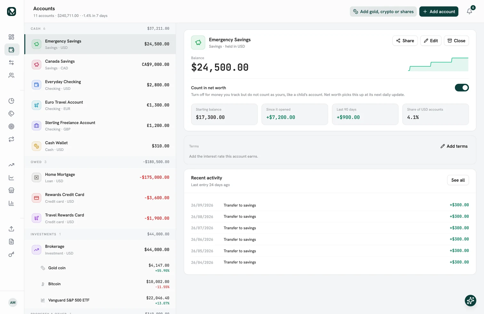Click Add terms
484x314 pixels.
454,146
